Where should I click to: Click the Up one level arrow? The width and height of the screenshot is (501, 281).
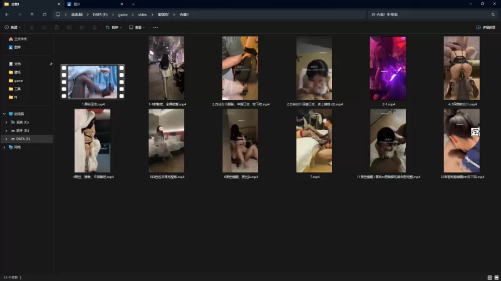32,14
